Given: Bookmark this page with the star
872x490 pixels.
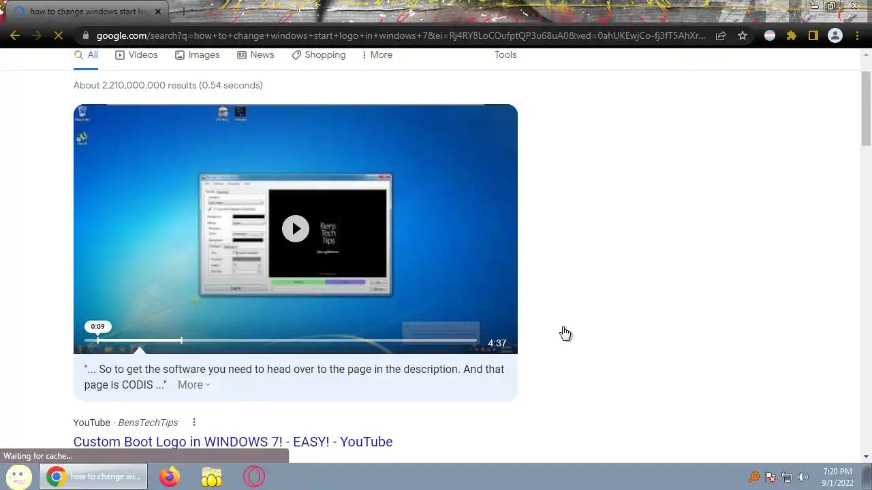Looking at the screenshot, I should click(x=743, y=36).
